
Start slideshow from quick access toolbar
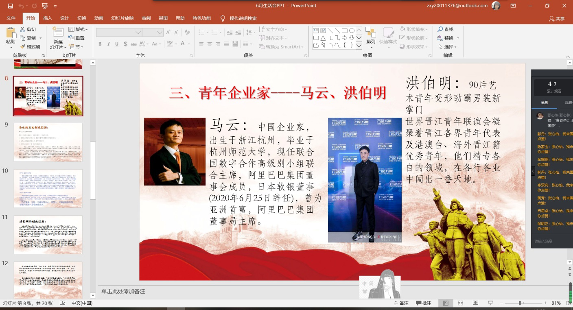click(45, 6)
